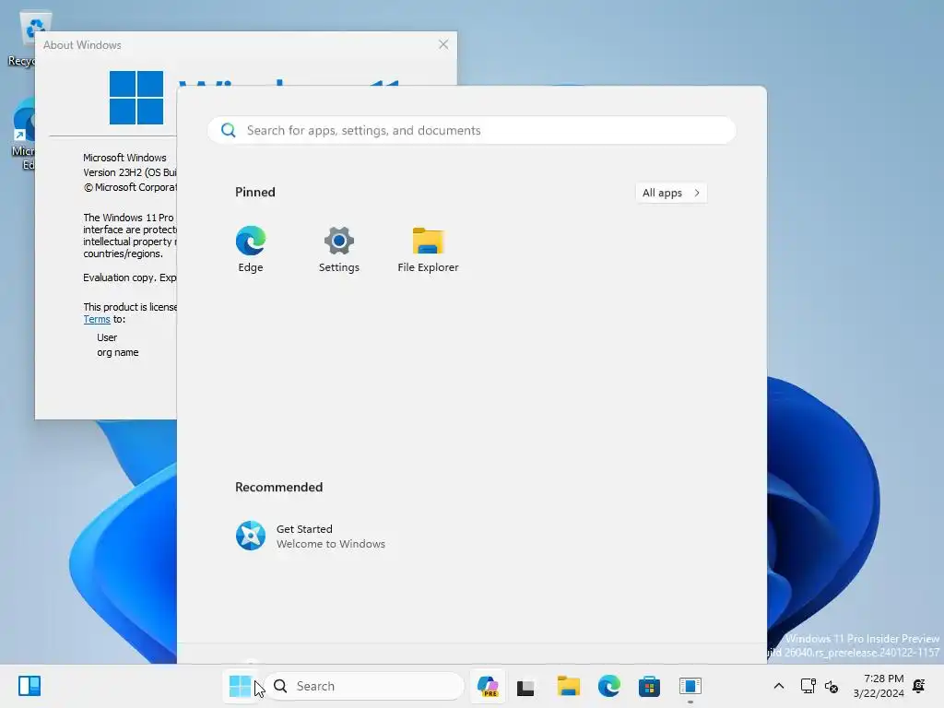Click the "Recommended" section heading
Viewport: 944px width, 708px height.
[x=278, y=487]
